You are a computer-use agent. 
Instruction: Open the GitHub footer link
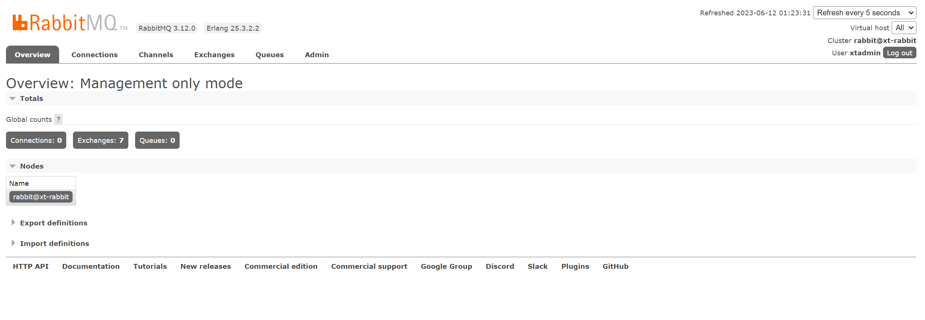616,266
